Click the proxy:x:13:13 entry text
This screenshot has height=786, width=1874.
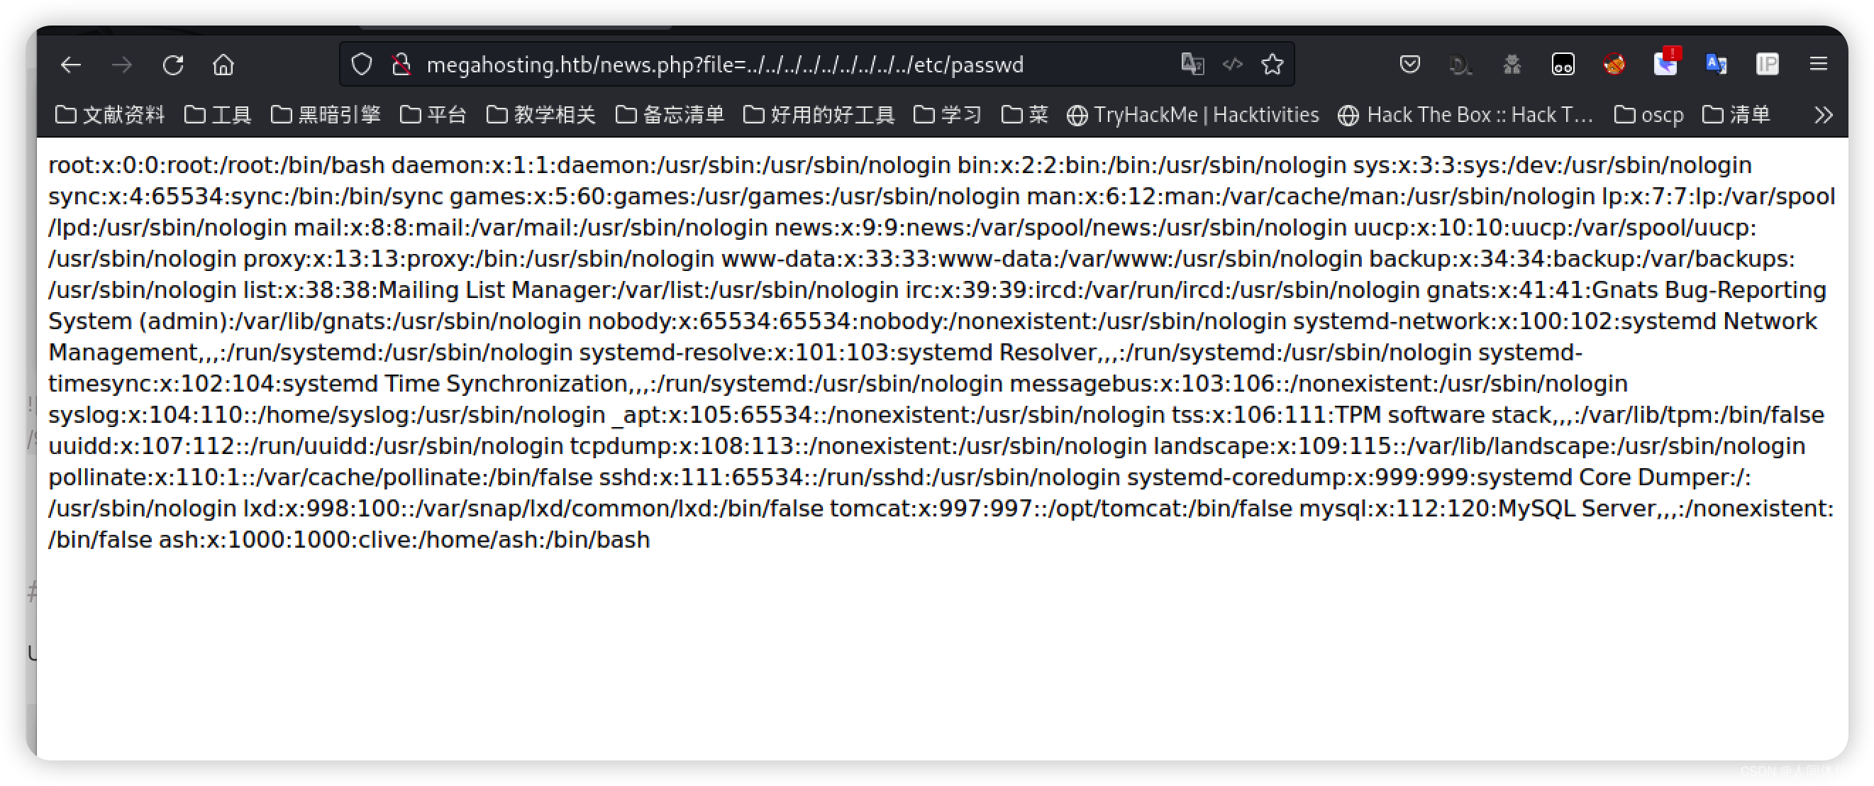(x=478, y=258)
